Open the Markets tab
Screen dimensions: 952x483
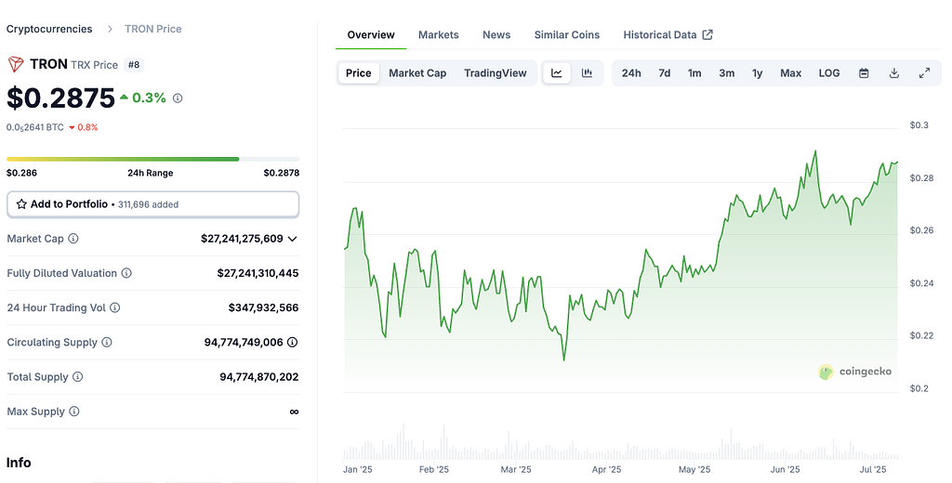438,34
